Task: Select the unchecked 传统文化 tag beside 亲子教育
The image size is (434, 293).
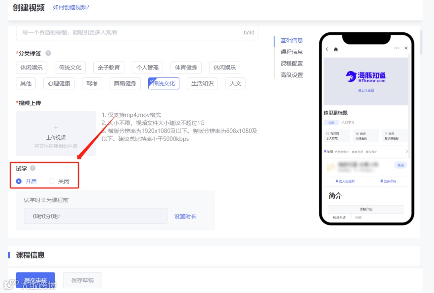Action: click(70, 67)
